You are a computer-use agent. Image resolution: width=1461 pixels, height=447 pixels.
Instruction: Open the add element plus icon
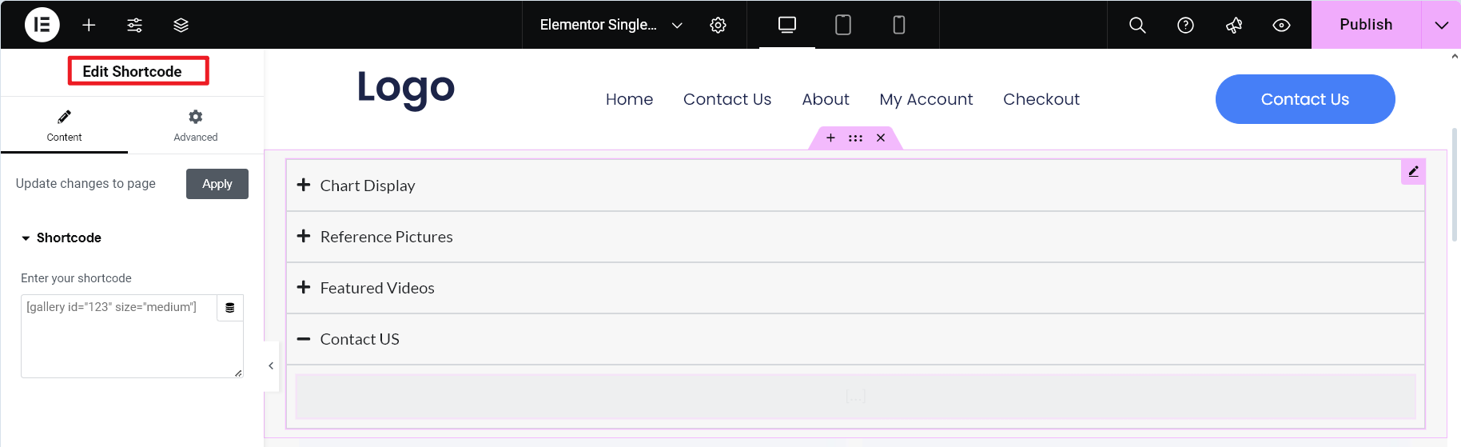pyautogui.click(x=89, y=25)
